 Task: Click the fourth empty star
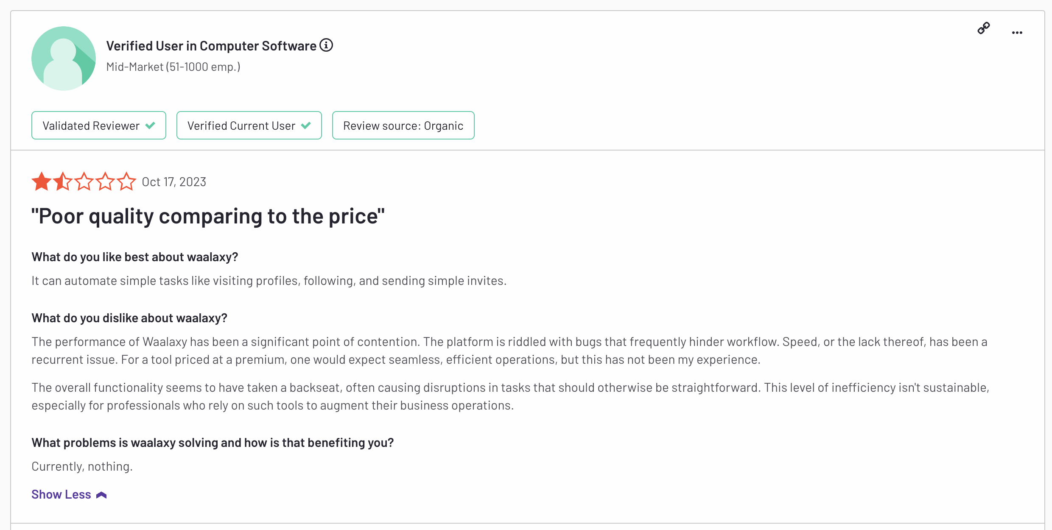tap(105, 181)
